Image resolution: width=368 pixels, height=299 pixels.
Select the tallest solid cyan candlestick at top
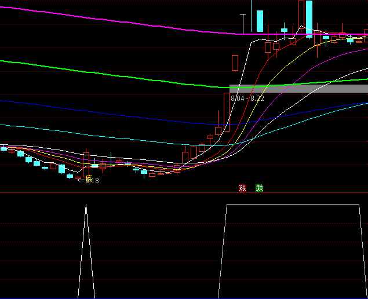tap(309, 19)
